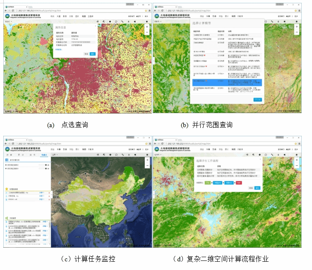Zoom in on the map in panel (a)
The image size is (312, 270).
click(x=147, y=27)
